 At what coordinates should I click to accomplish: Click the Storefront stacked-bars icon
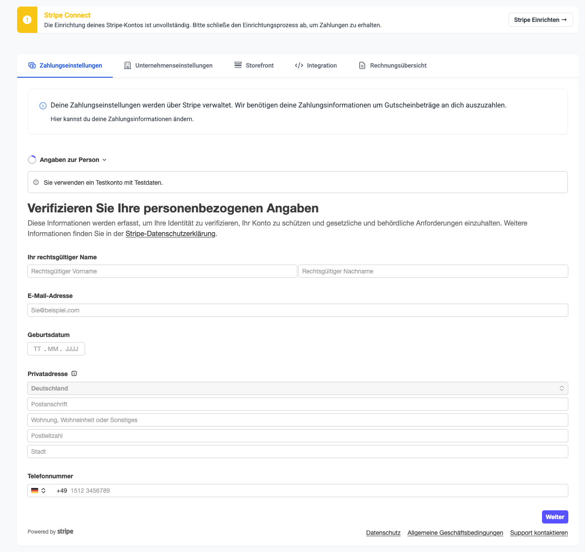[238, 65]
